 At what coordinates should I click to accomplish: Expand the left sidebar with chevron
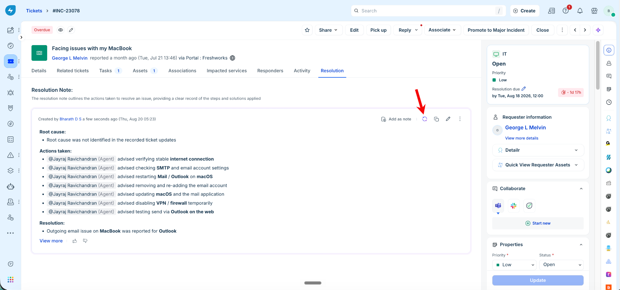point(21,37)
